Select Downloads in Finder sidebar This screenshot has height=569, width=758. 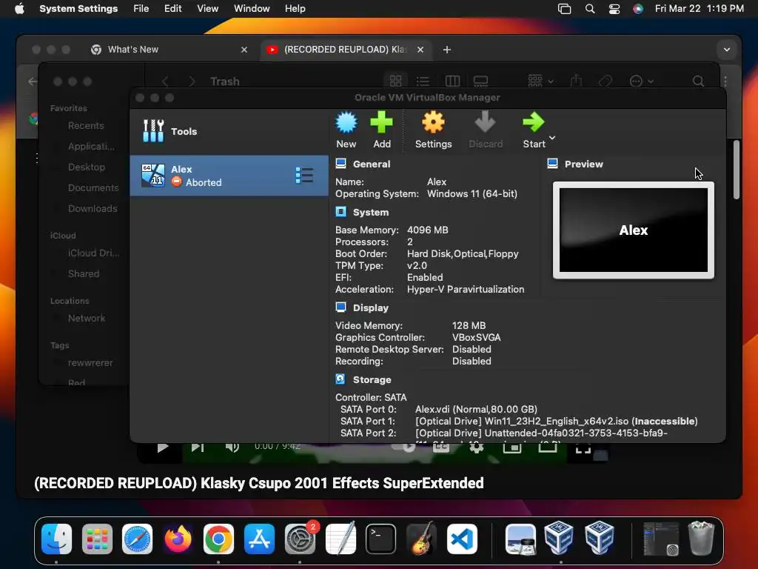93,208
